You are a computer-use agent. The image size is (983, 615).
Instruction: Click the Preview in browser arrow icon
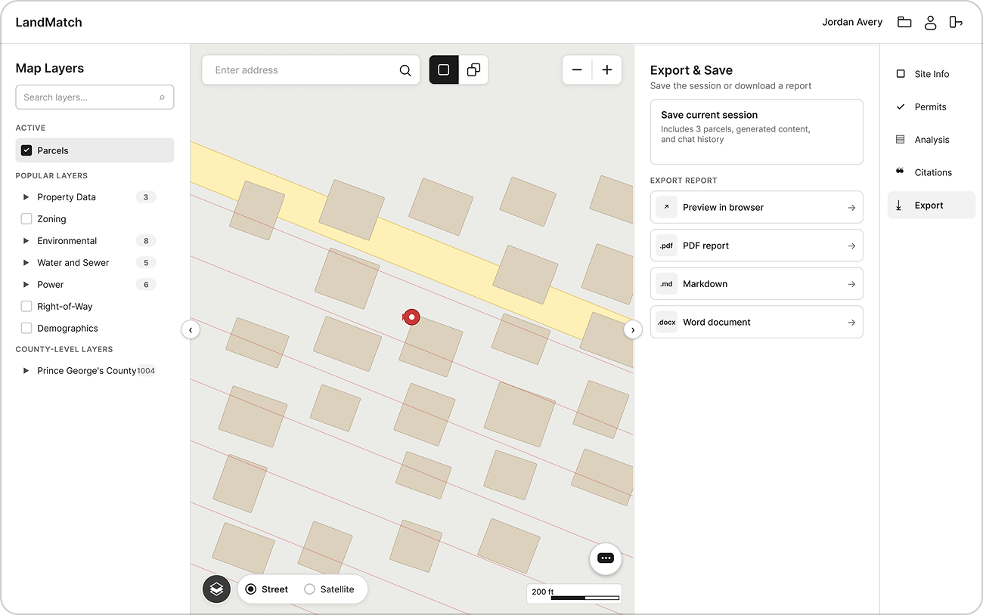point(851,208)
